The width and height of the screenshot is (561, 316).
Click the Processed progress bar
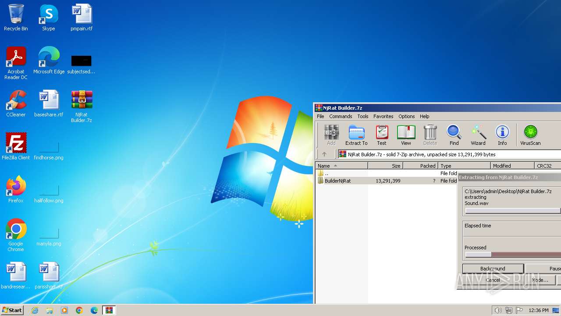pos(513,255)
